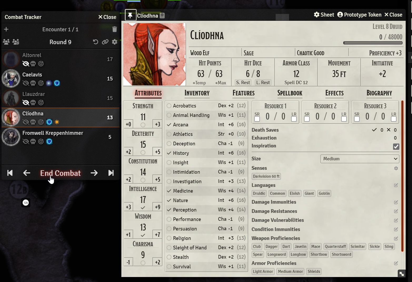Viewport: 412px width, 282px height.
Task: Toggle Acrobatics skill proficiency
Action: point(169,106)
